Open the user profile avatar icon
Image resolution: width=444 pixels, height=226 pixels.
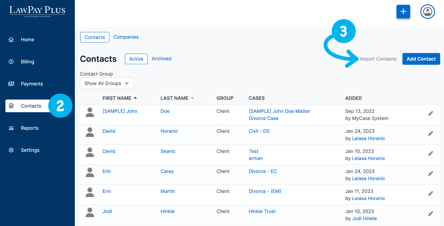(x=427, y=12)
